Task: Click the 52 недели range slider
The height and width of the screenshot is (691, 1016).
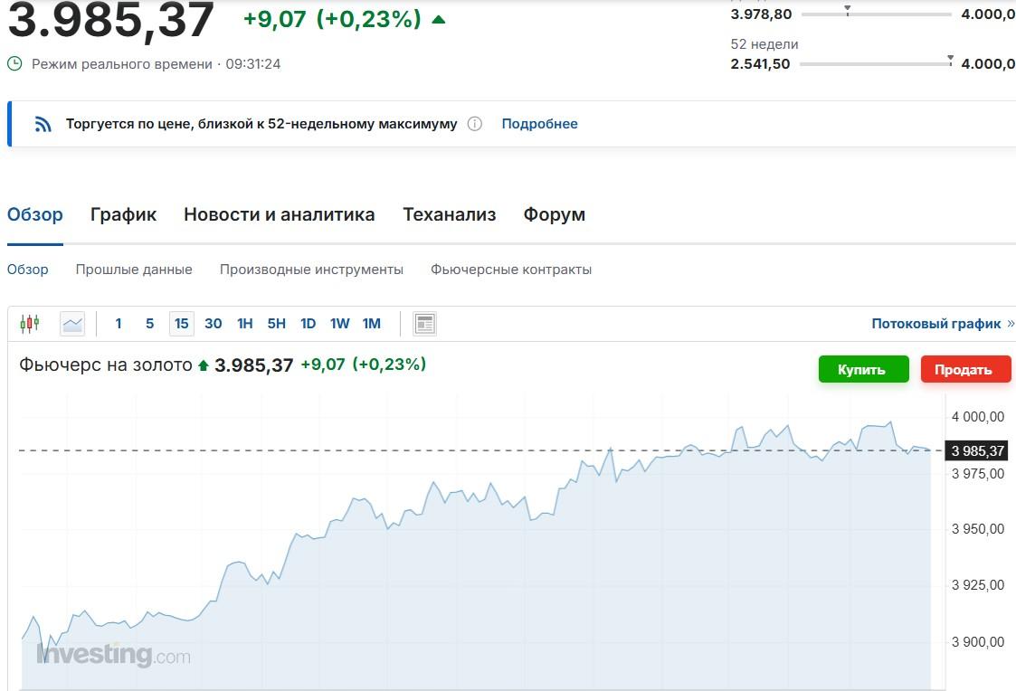Action: (x=875, y=64)
